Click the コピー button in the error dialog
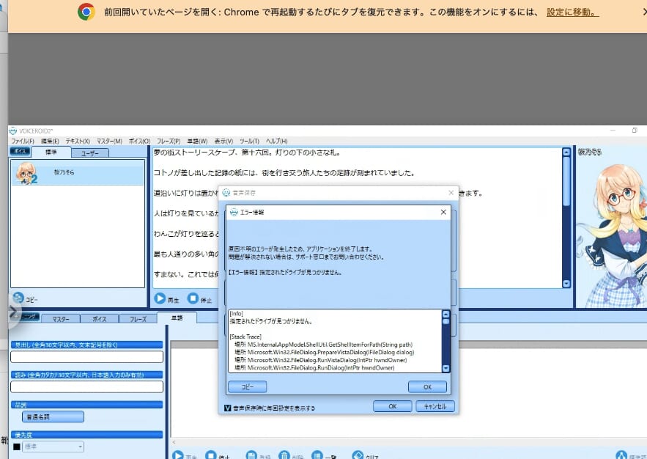 tap(247, 386)
